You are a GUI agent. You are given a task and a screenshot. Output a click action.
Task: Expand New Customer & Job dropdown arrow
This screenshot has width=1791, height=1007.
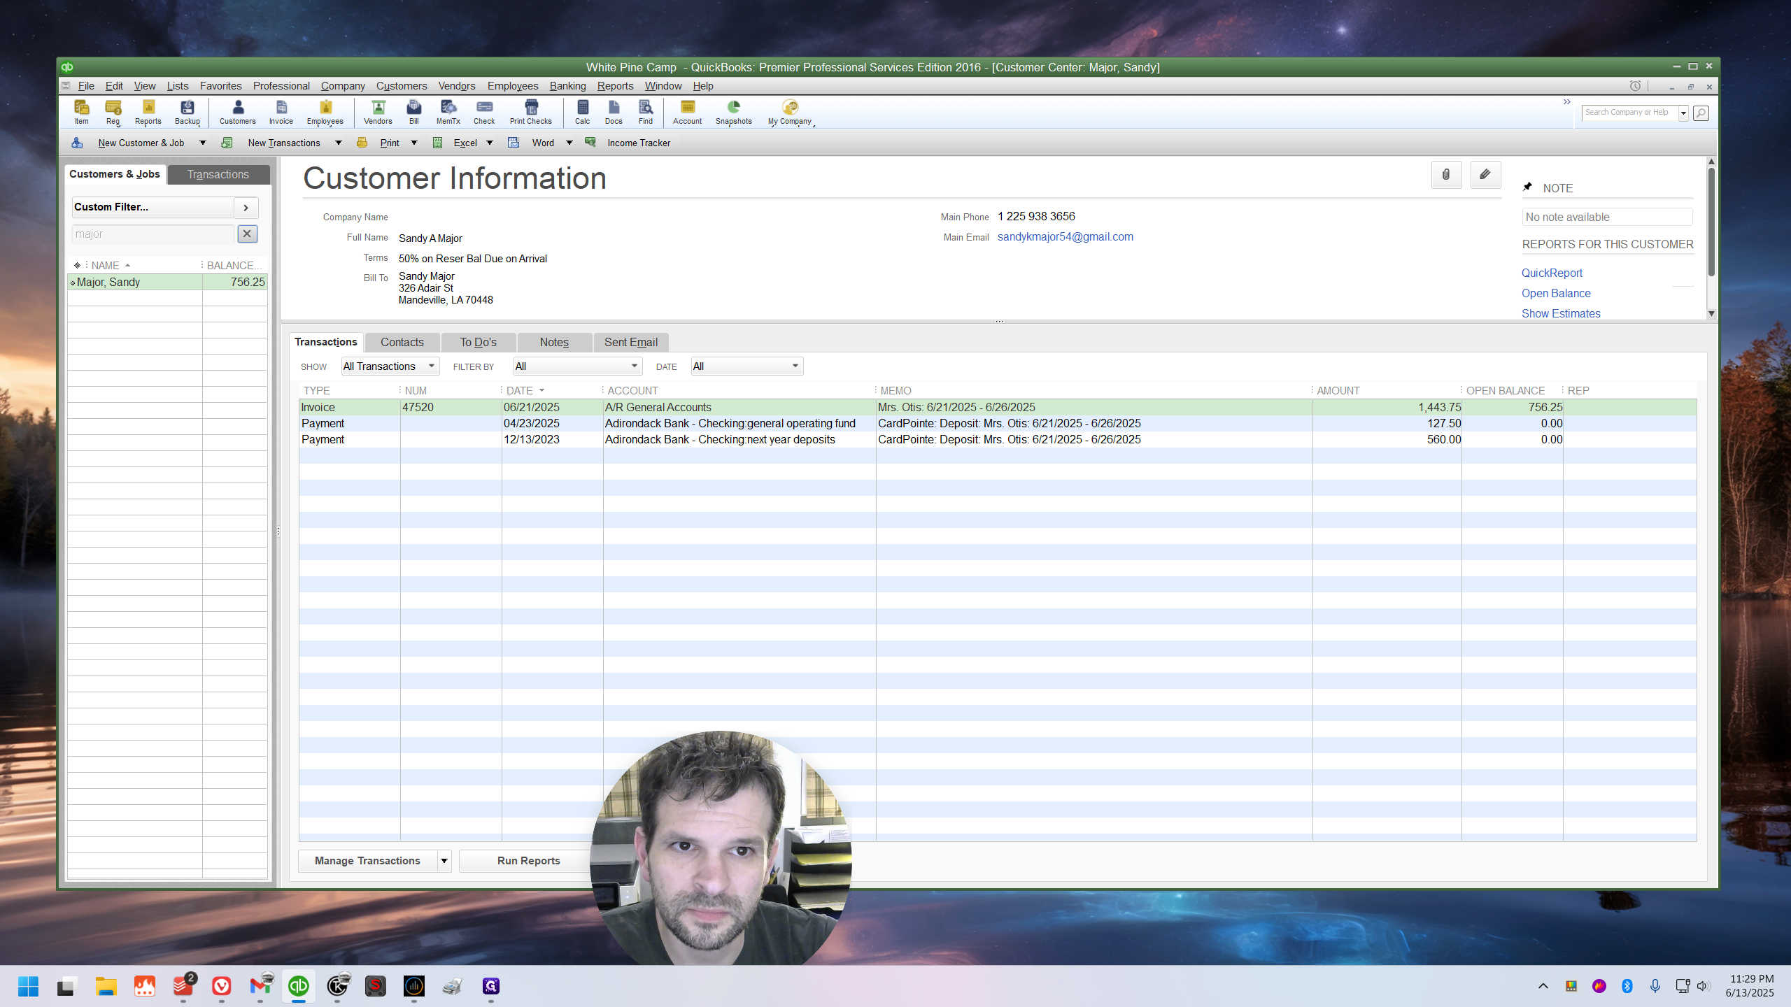pyautogui.click(x=203, y=143)
